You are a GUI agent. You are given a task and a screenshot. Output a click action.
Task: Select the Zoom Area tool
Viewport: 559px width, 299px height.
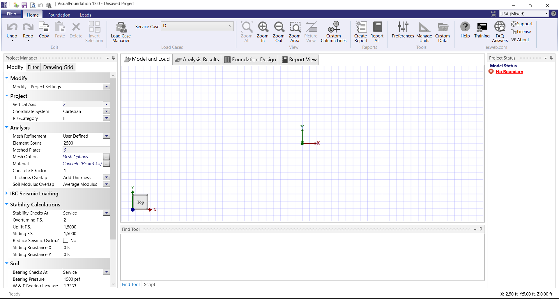coord(295,32)
